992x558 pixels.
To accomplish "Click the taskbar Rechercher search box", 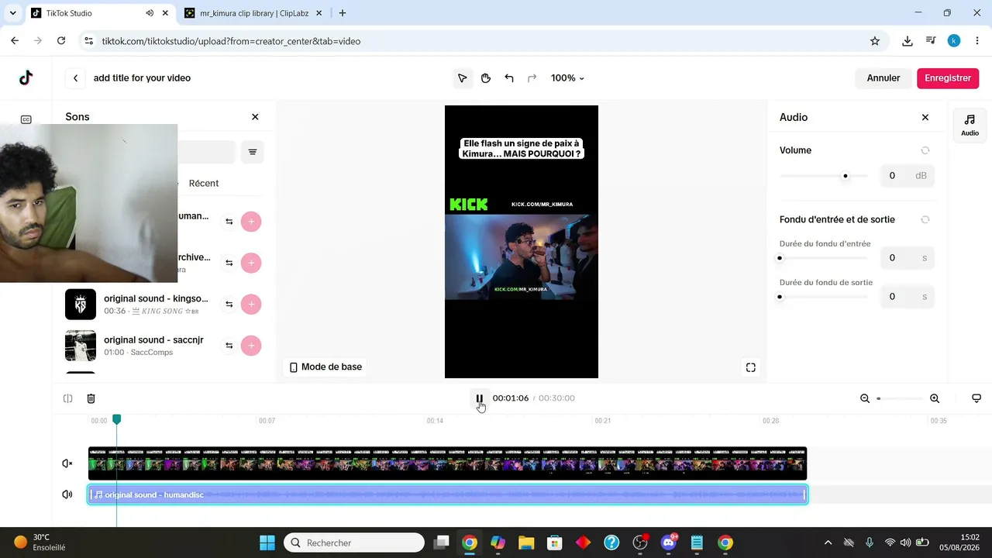I will (x=355, y=542).
